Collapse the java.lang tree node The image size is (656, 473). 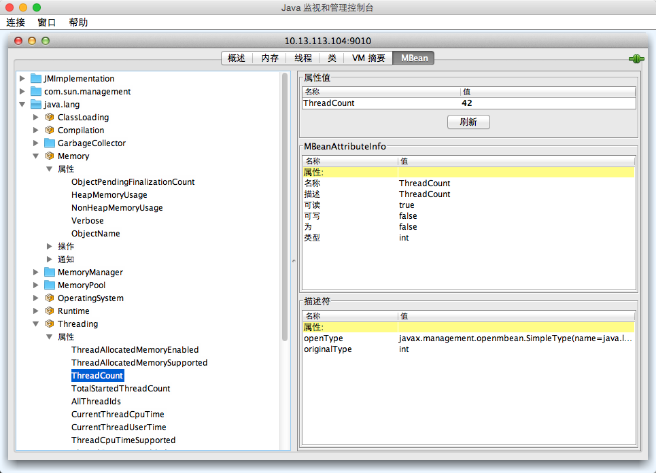[x=22, y=105]
